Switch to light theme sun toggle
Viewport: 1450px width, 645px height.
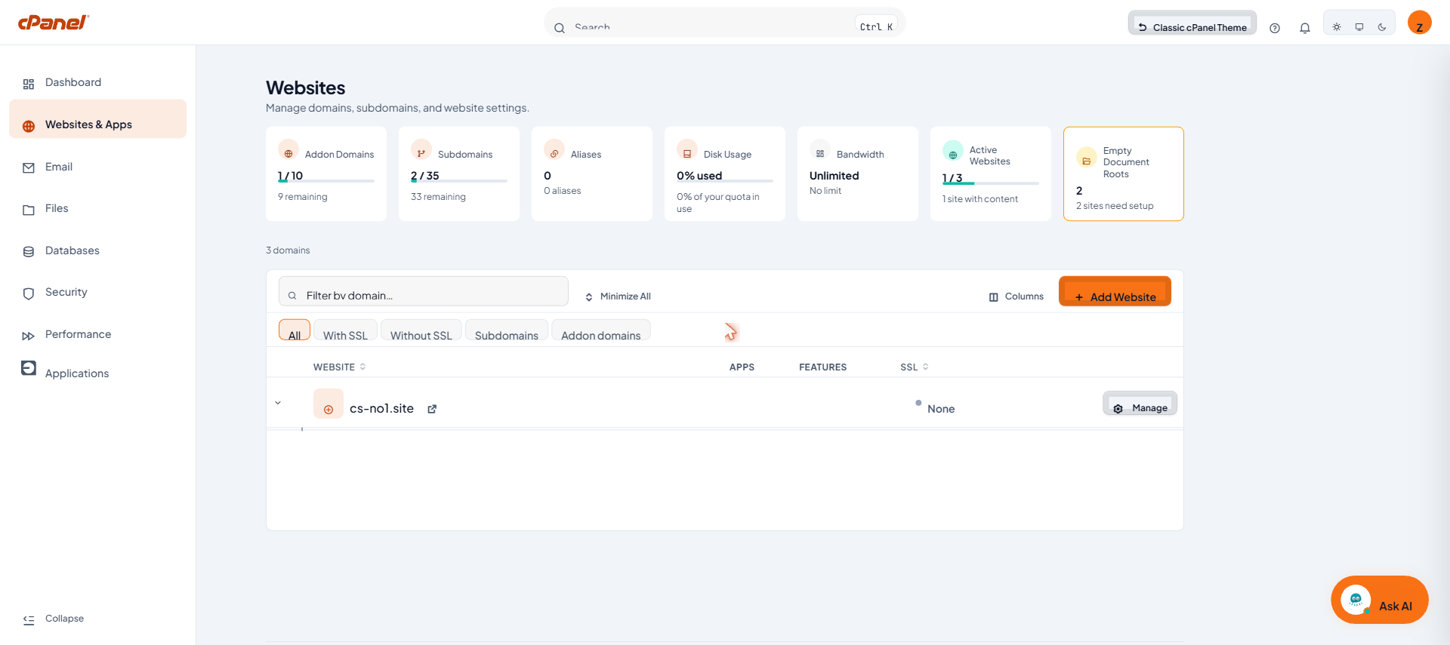[x=1337, y=27]
